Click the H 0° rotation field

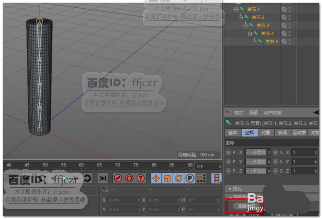tap(203, 200)
